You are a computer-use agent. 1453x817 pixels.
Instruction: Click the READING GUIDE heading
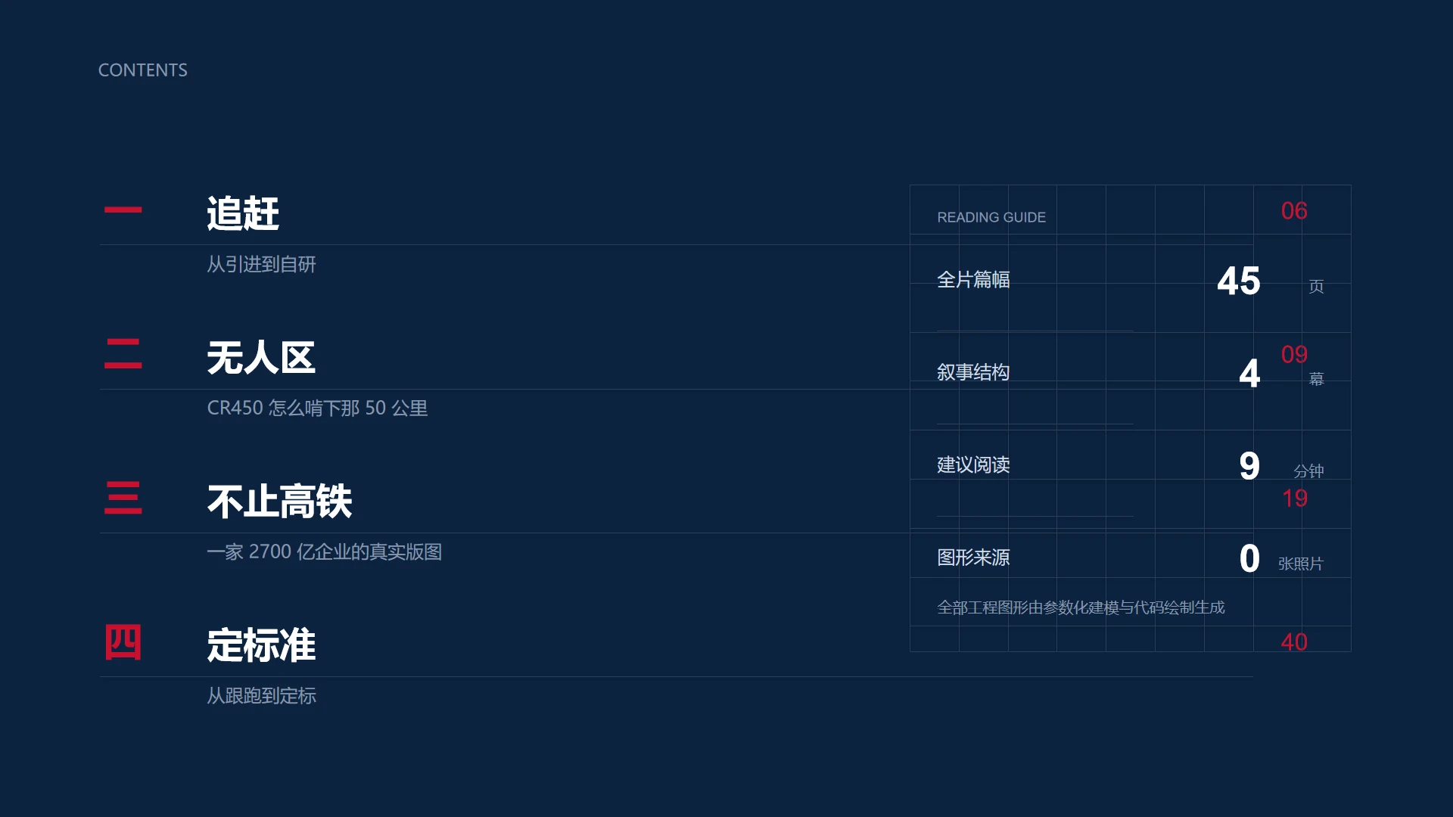click(x=991, y=217)
